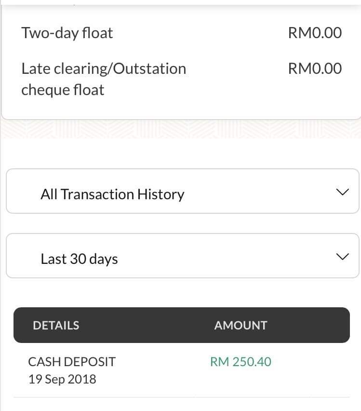Tap the 19 Sep 2018 transaction date
This screenshot has height=411, width=361.
tap(62, 379)
